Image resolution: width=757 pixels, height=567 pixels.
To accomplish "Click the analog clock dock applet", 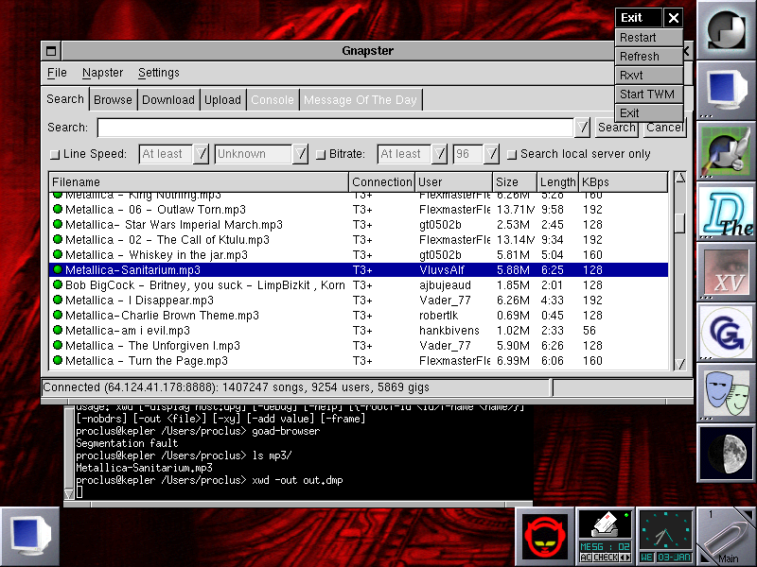I will [x=665, y=536].
